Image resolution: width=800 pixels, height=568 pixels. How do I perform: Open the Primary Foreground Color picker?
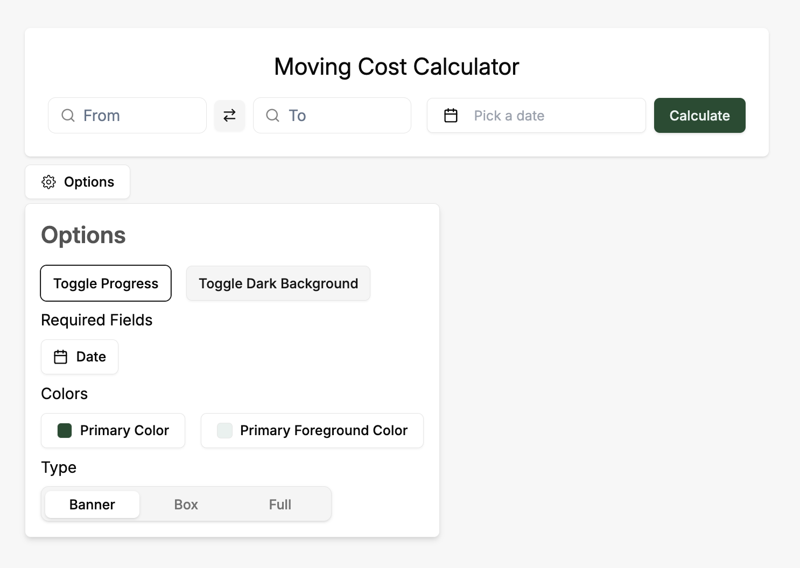312,430
